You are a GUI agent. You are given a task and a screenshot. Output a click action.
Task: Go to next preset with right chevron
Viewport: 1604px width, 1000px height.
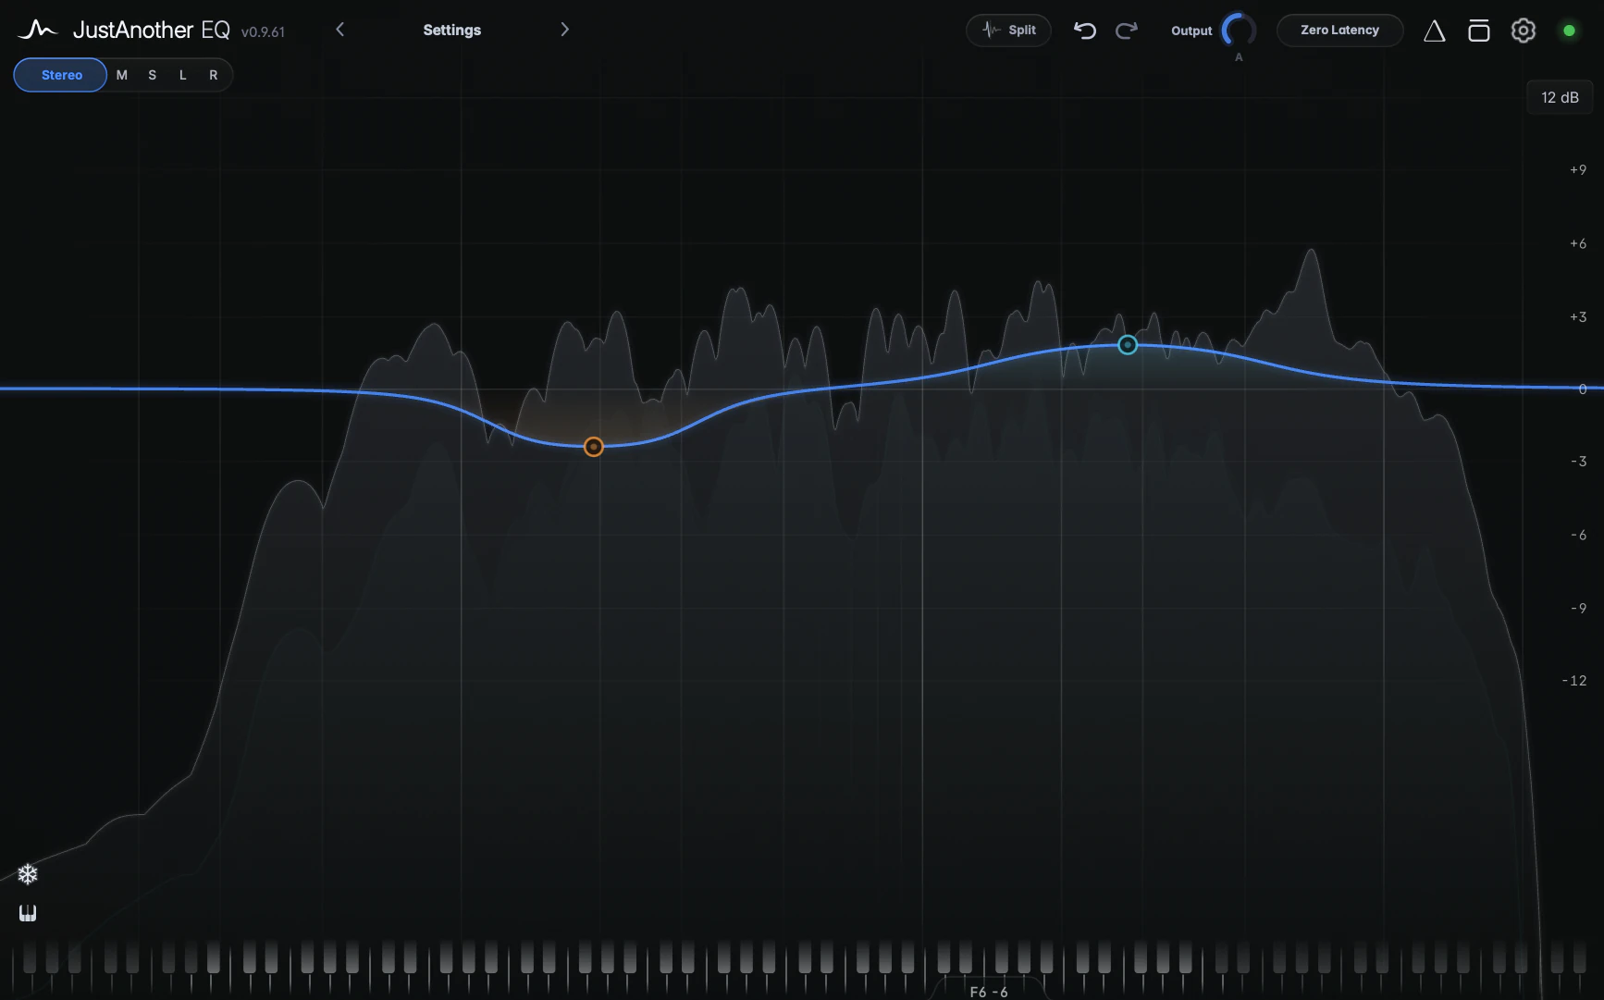(564, 30)
